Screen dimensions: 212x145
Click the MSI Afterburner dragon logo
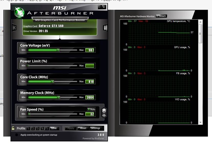(x=19, y=13)
